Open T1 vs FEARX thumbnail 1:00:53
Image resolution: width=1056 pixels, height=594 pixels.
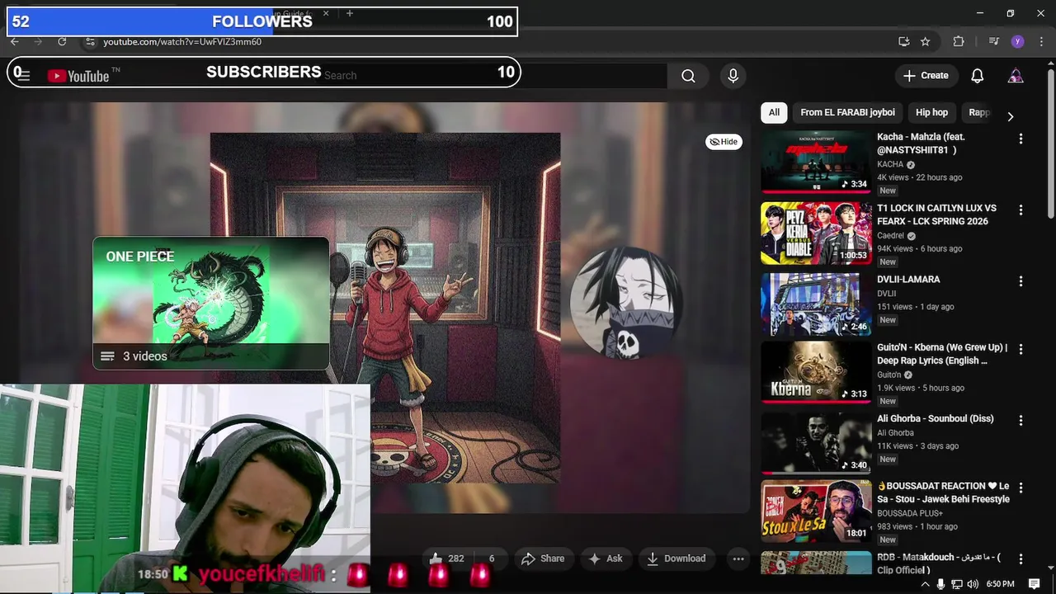pos(816,234)
